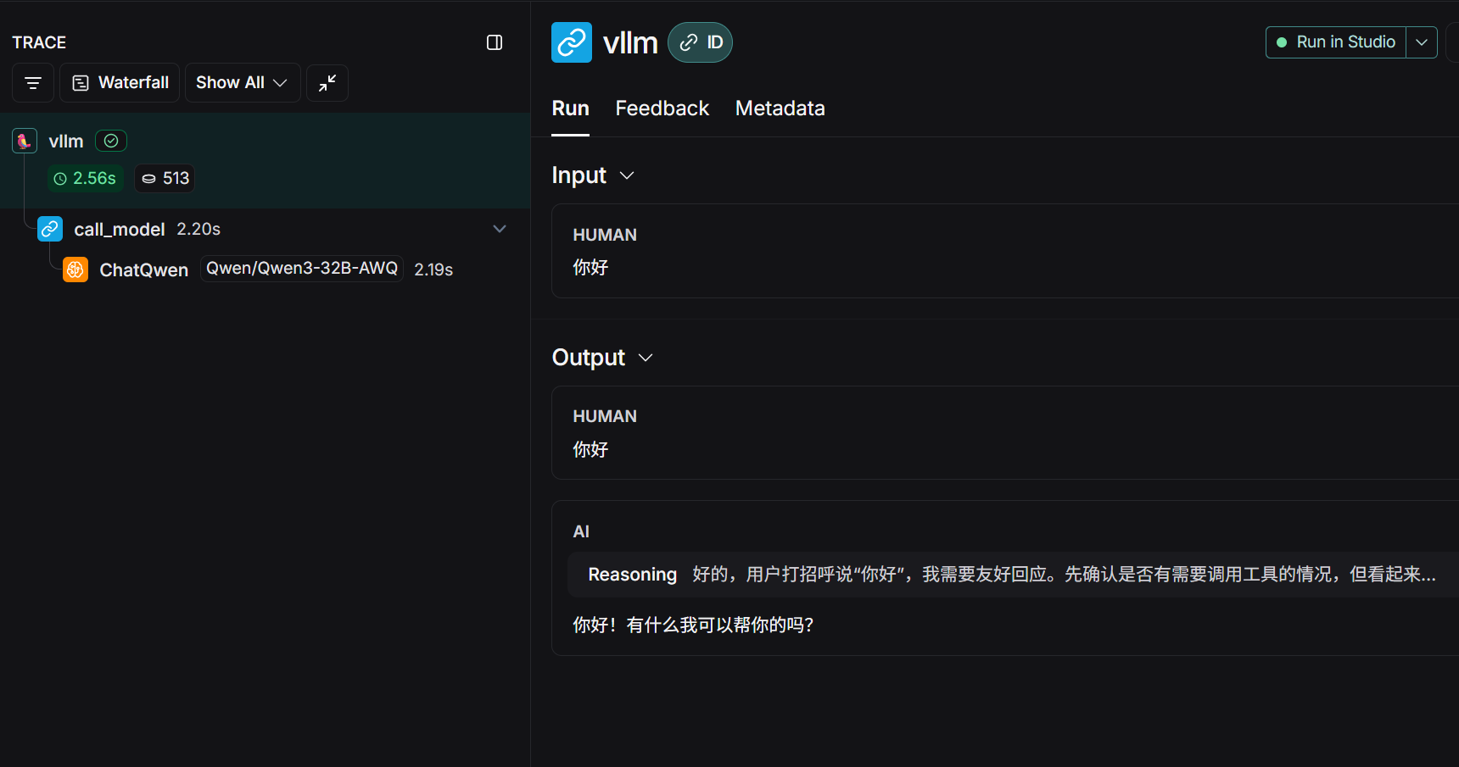Collapse the Output section chevron
Screen dimensions: 1459x767
tap(644, 358)
